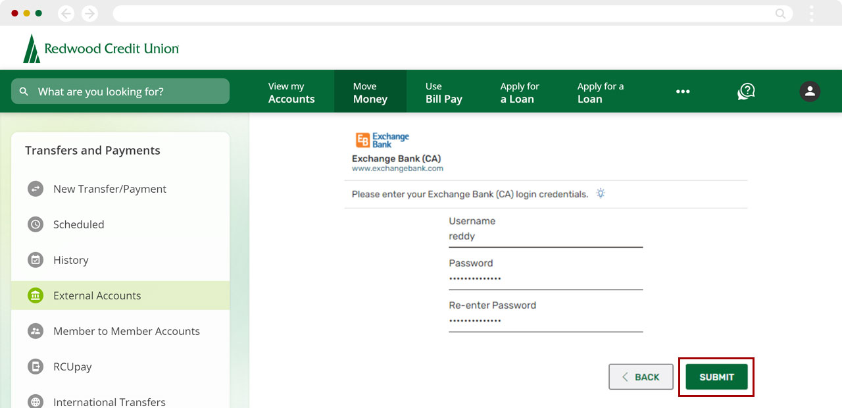Click the International Transfers globe icon
Viewport: 842px width, 408px height.
(x=36, y=402)
